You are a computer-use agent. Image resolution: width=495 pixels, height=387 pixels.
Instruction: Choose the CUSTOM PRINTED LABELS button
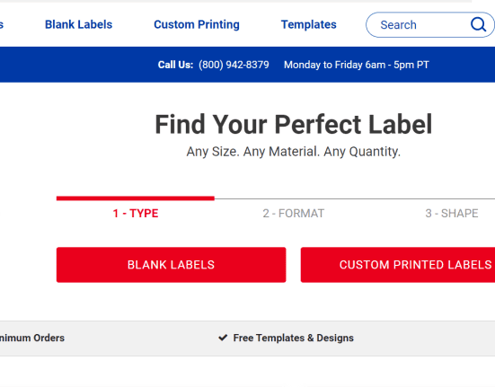pos(398,265)
